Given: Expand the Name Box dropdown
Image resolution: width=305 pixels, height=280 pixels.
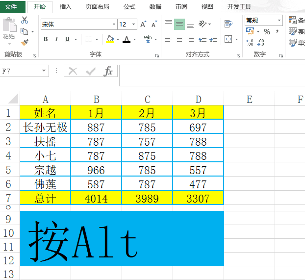Looking at the screenshot, I should pos(44,71).
